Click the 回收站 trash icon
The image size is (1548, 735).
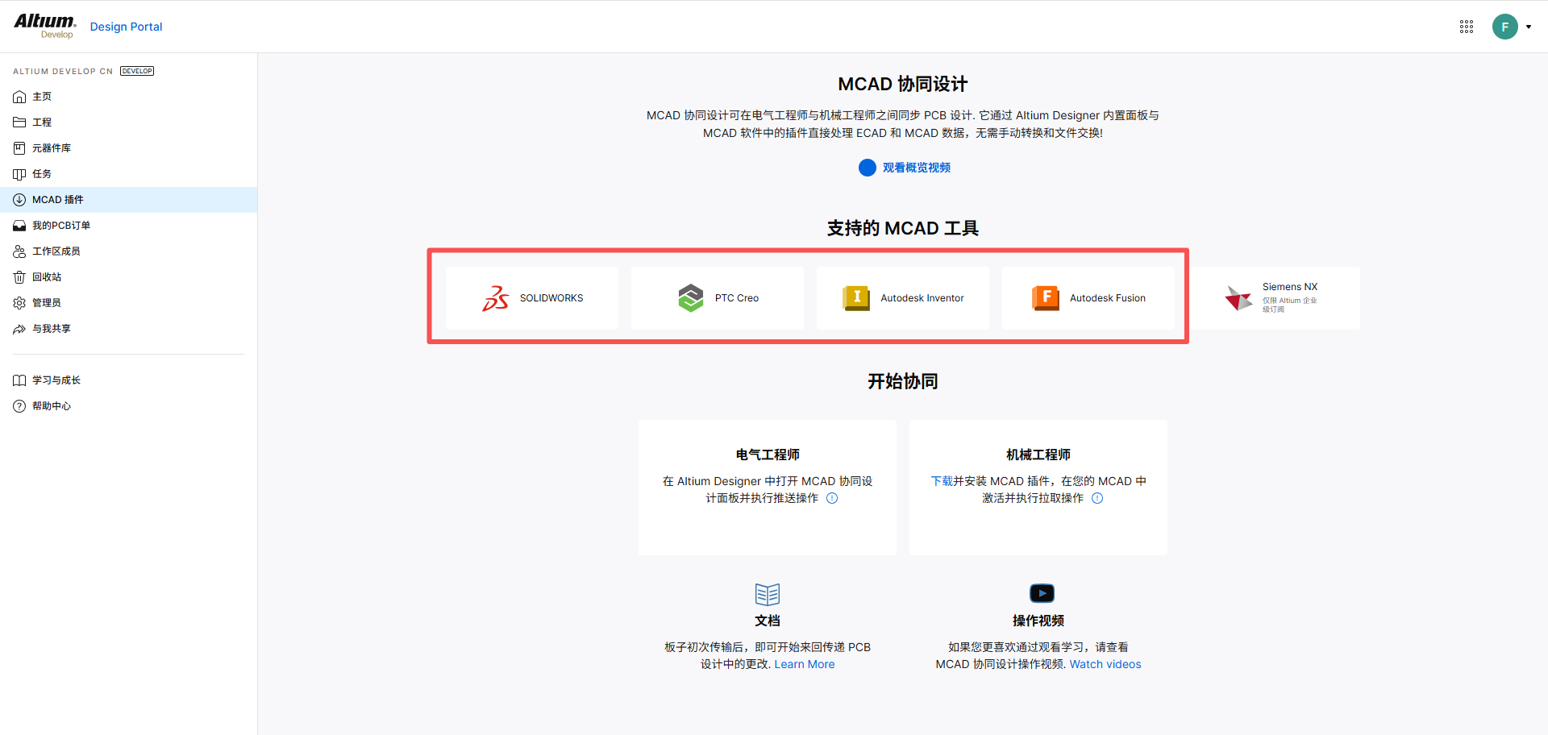click(x=19, y=277)
